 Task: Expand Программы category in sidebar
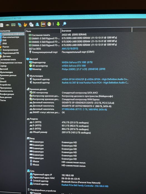6,88
